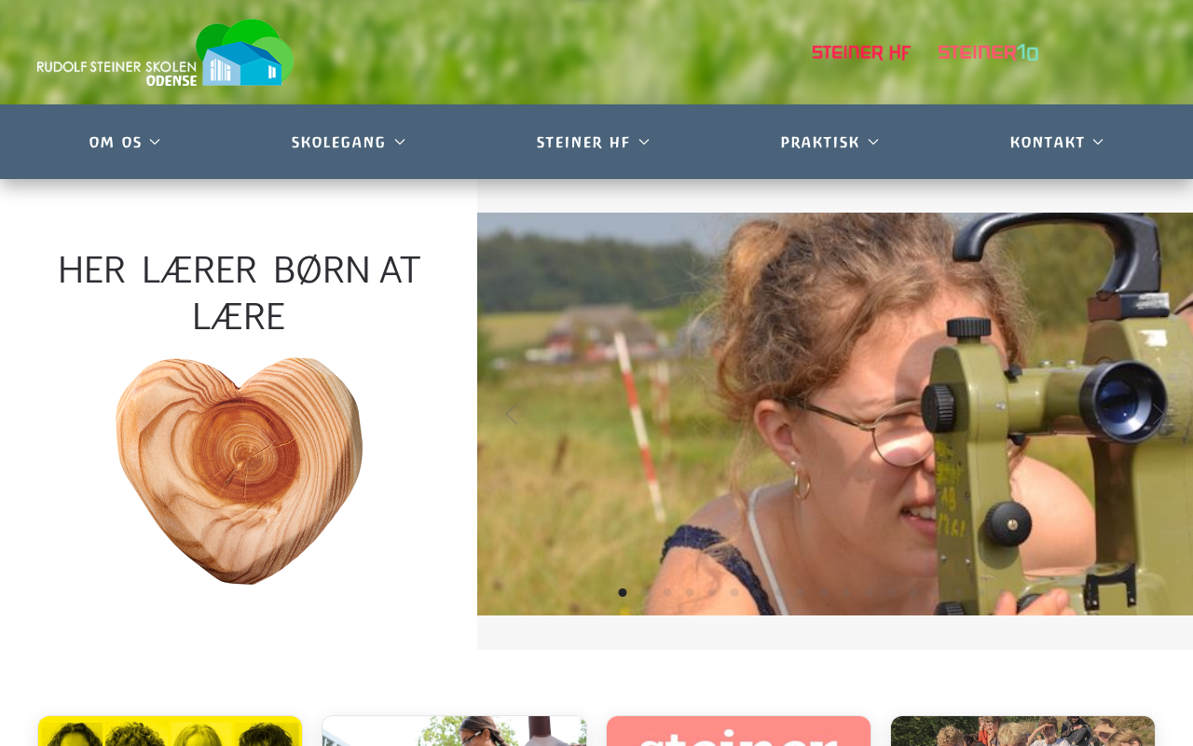This screenshot has width=1193, height=746.
Task: Click the slideshow photo of girl surveying
Action: coord(835,414)
